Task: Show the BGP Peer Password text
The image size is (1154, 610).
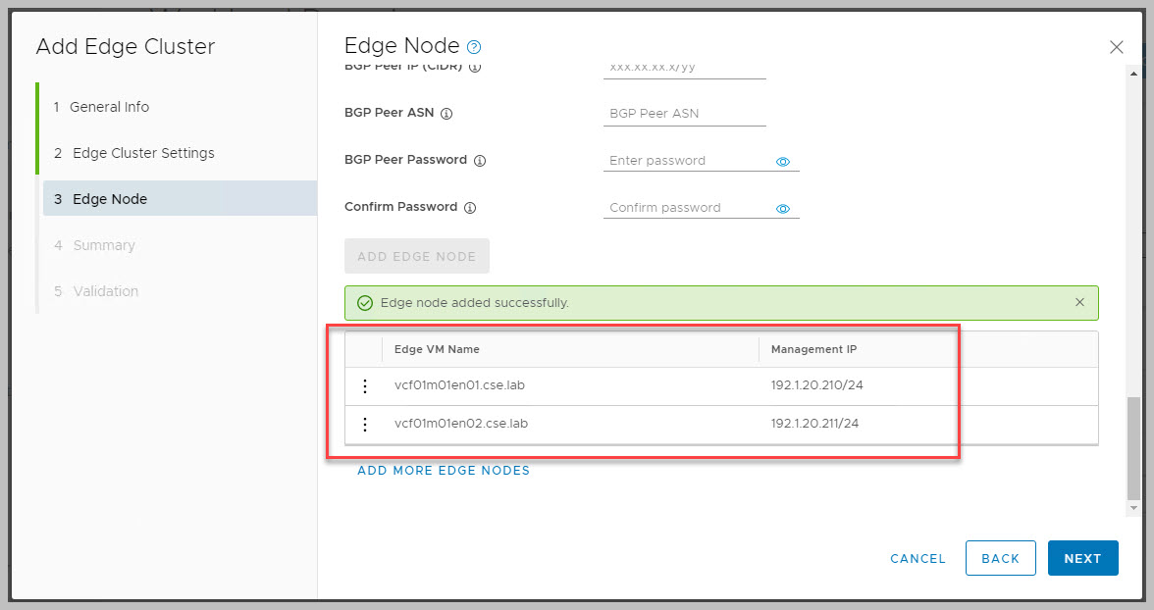Action: point(783,162)
